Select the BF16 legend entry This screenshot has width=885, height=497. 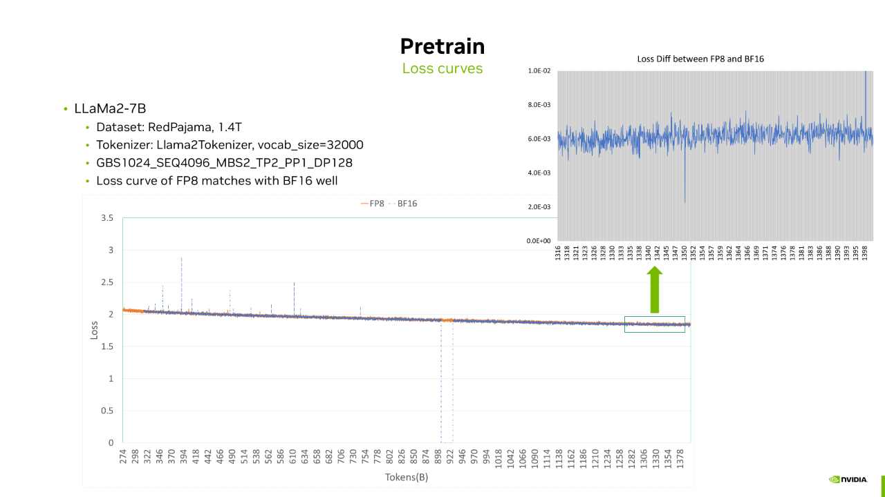point(404,204)
